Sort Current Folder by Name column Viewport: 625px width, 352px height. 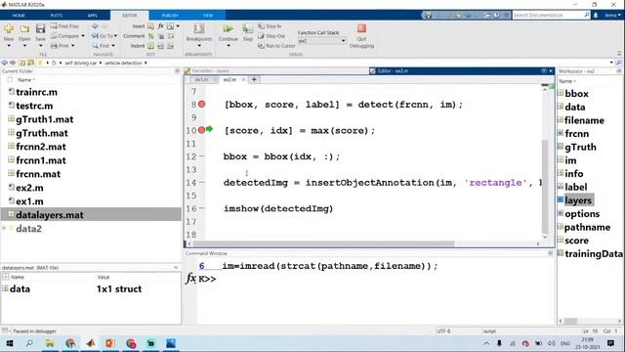point(26,80)
